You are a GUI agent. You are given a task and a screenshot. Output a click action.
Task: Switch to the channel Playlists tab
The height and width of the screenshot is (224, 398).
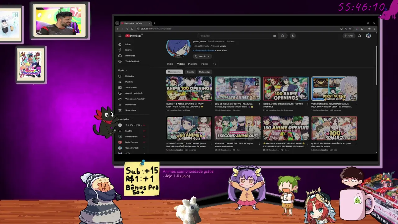tap(192, 64)
